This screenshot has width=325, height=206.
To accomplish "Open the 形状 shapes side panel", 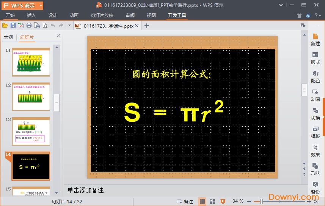I will pos(315,169).
